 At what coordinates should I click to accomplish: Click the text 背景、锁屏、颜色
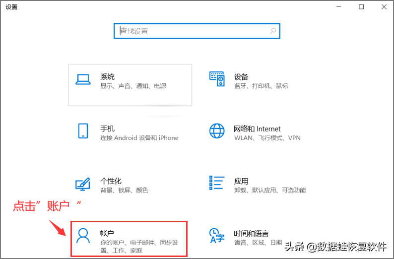(x=124, y=190)
